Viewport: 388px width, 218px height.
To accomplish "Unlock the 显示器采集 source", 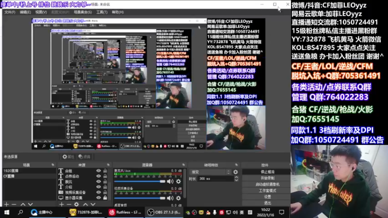I will pyautogui.click(x=105, y=198).
